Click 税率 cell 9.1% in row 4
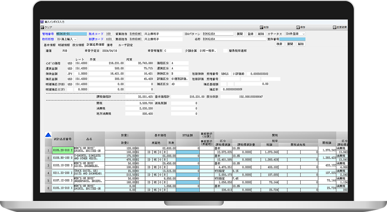This screenshot has height=212, width=387. (275, 171)
